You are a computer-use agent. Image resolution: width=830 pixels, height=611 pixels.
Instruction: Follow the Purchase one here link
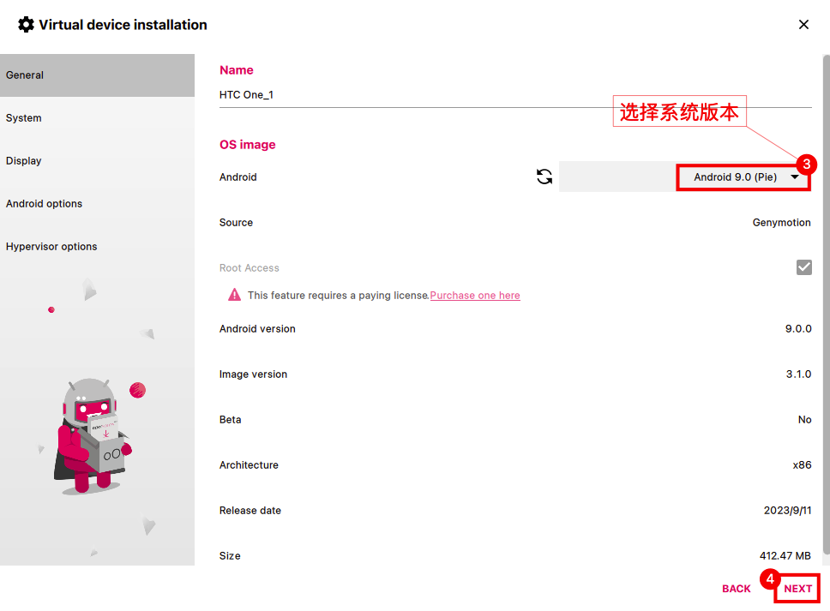(475, 296)
